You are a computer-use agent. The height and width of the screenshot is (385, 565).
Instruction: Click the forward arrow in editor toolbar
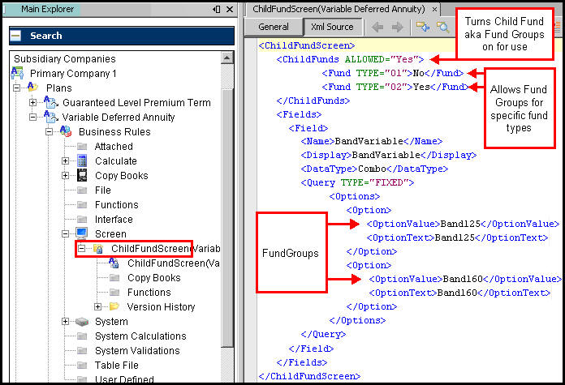[398, 27]
